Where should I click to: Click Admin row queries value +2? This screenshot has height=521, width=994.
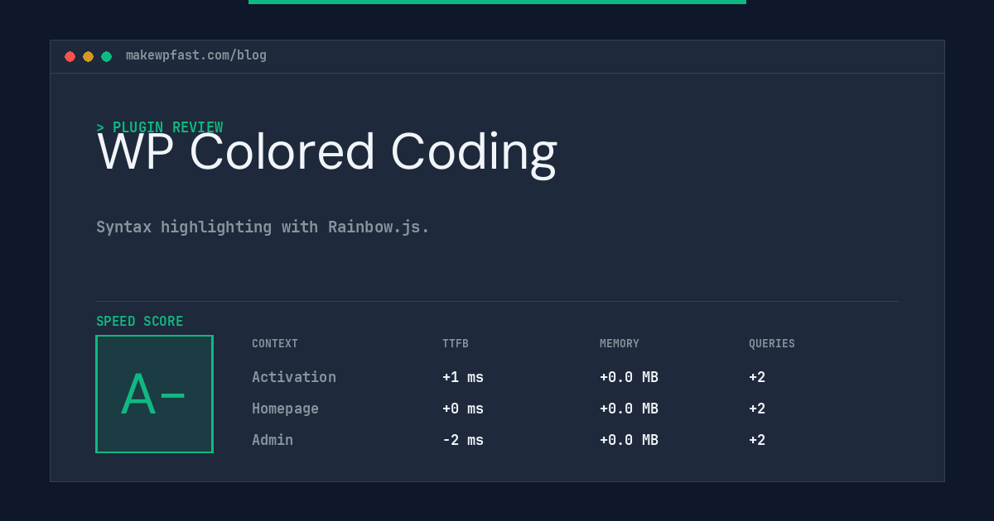[x=757, y=440]
